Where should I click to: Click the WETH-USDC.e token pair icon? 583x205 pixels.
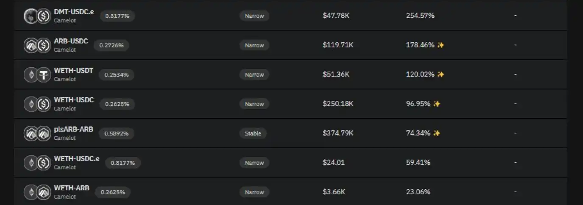(37, 163)
